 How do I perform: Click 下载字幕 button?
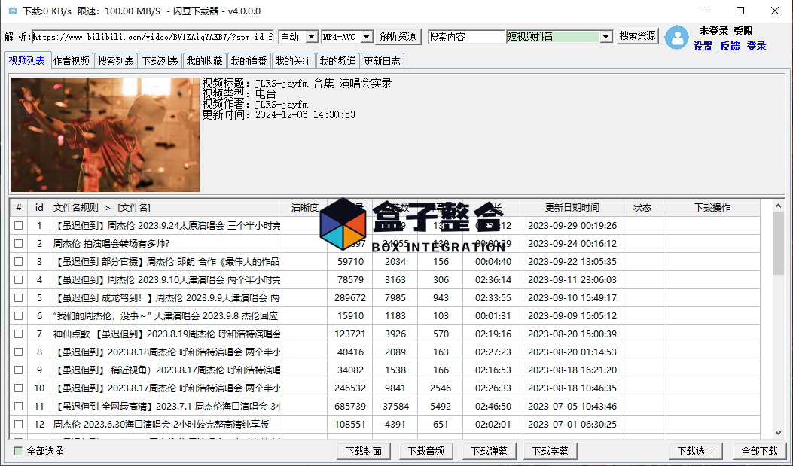[551, 452]
